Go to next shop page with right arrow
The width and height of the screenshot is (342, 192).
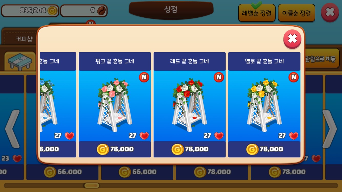click(x=329, y=129)
